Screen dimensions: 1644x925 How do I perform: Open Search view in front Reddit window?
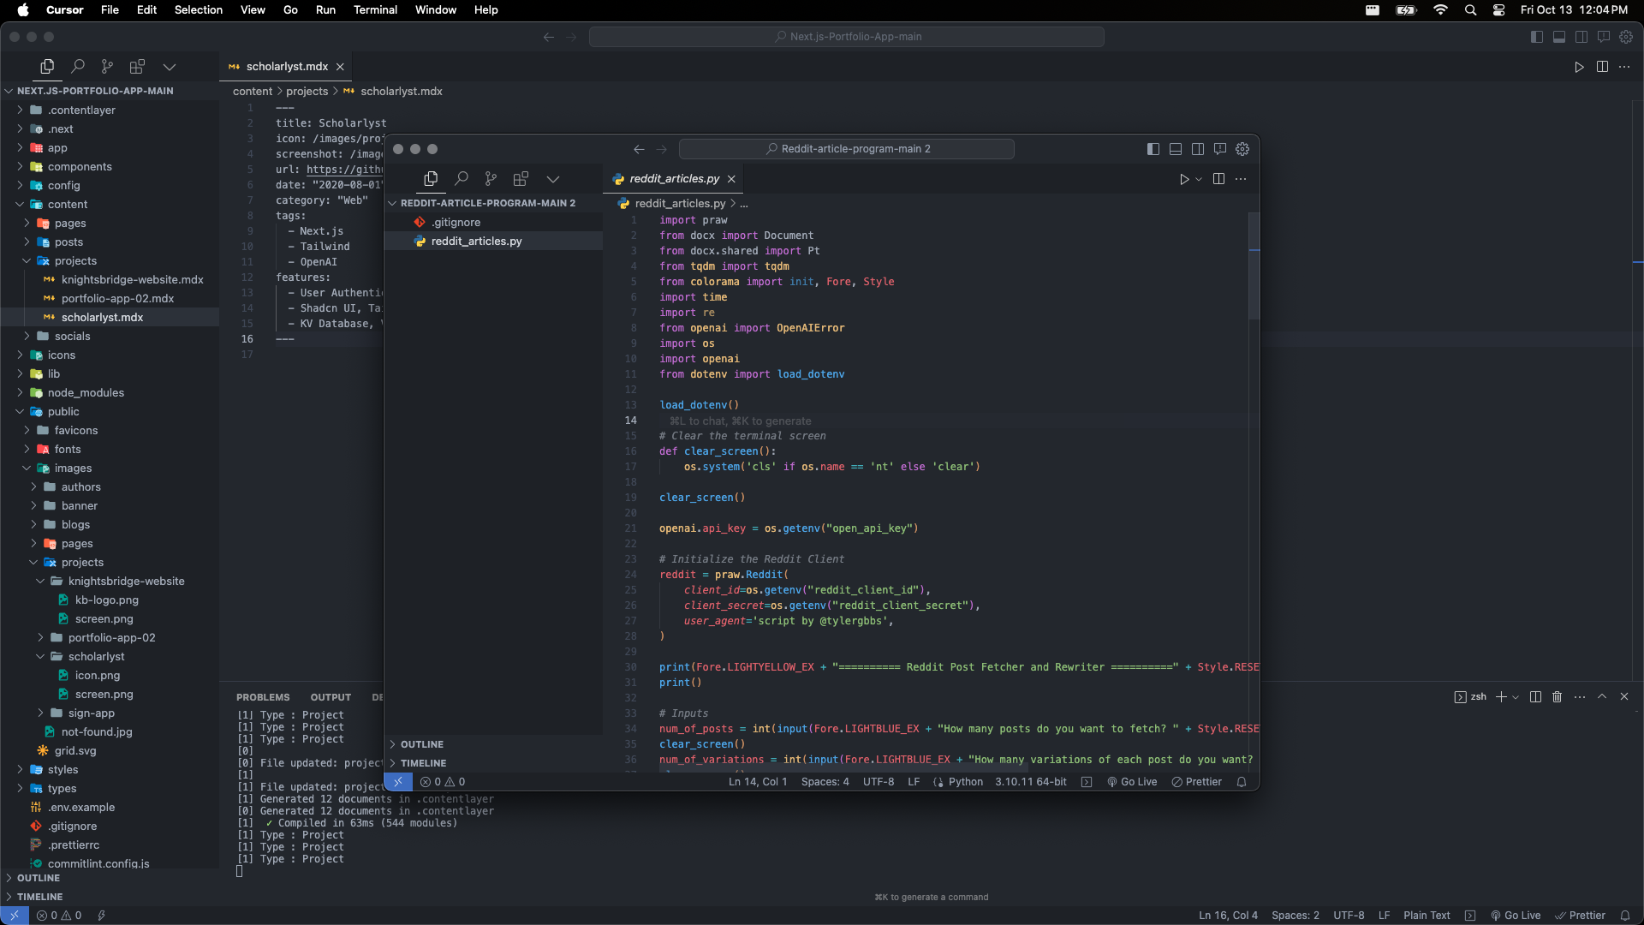pos(462,179)
